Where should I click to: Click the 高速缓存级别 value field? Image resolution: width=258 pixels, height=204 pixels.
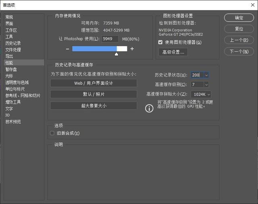pos(197,85)
